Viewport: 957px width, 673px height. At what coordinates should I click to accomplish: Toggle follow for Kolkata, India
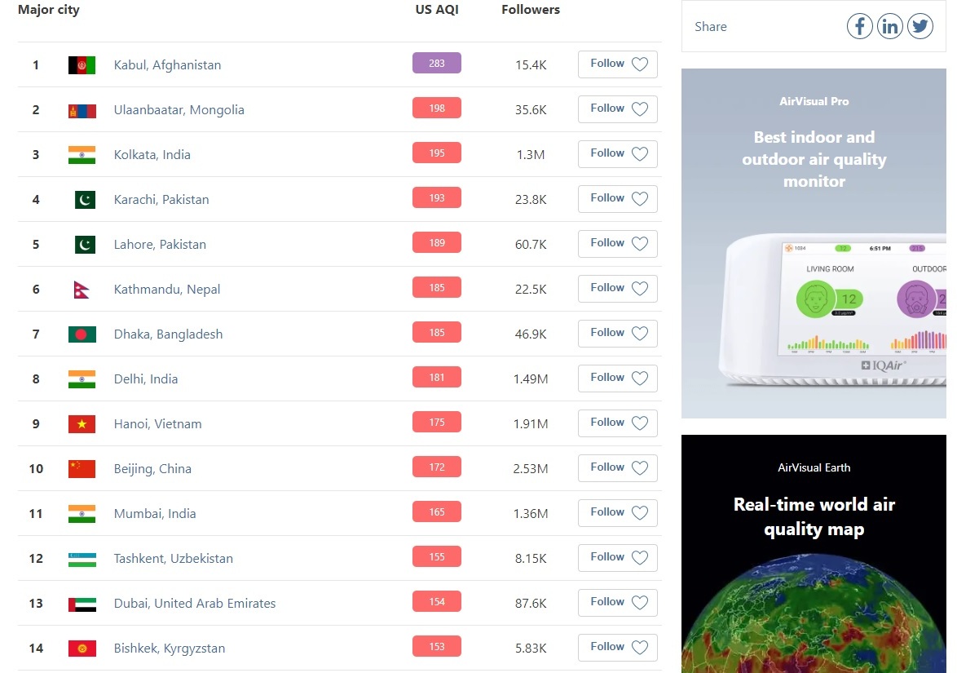[617, 154]
